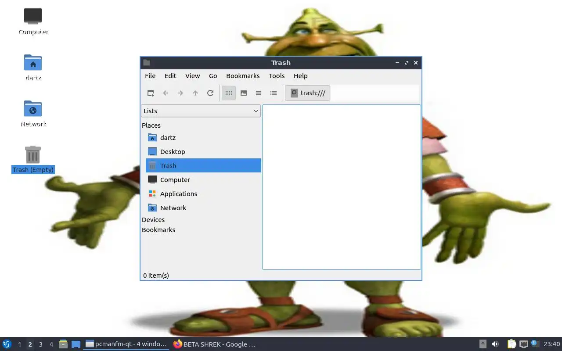The width and height of the screenshot is (562, 351).
Task: Go to the parent folder via up arrow
Action: [195, 93]
